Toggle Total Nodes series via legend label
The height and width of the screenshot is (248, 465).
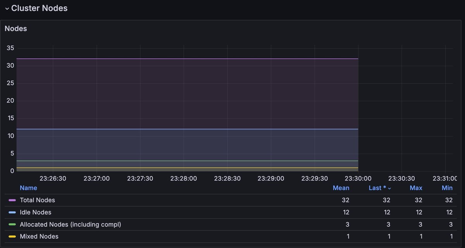37,200
